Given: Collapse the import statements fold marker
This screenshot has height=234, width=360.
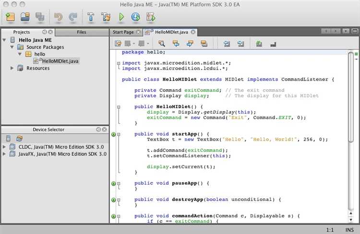Looking at the screenshot, I should click(x=119, y=63).
